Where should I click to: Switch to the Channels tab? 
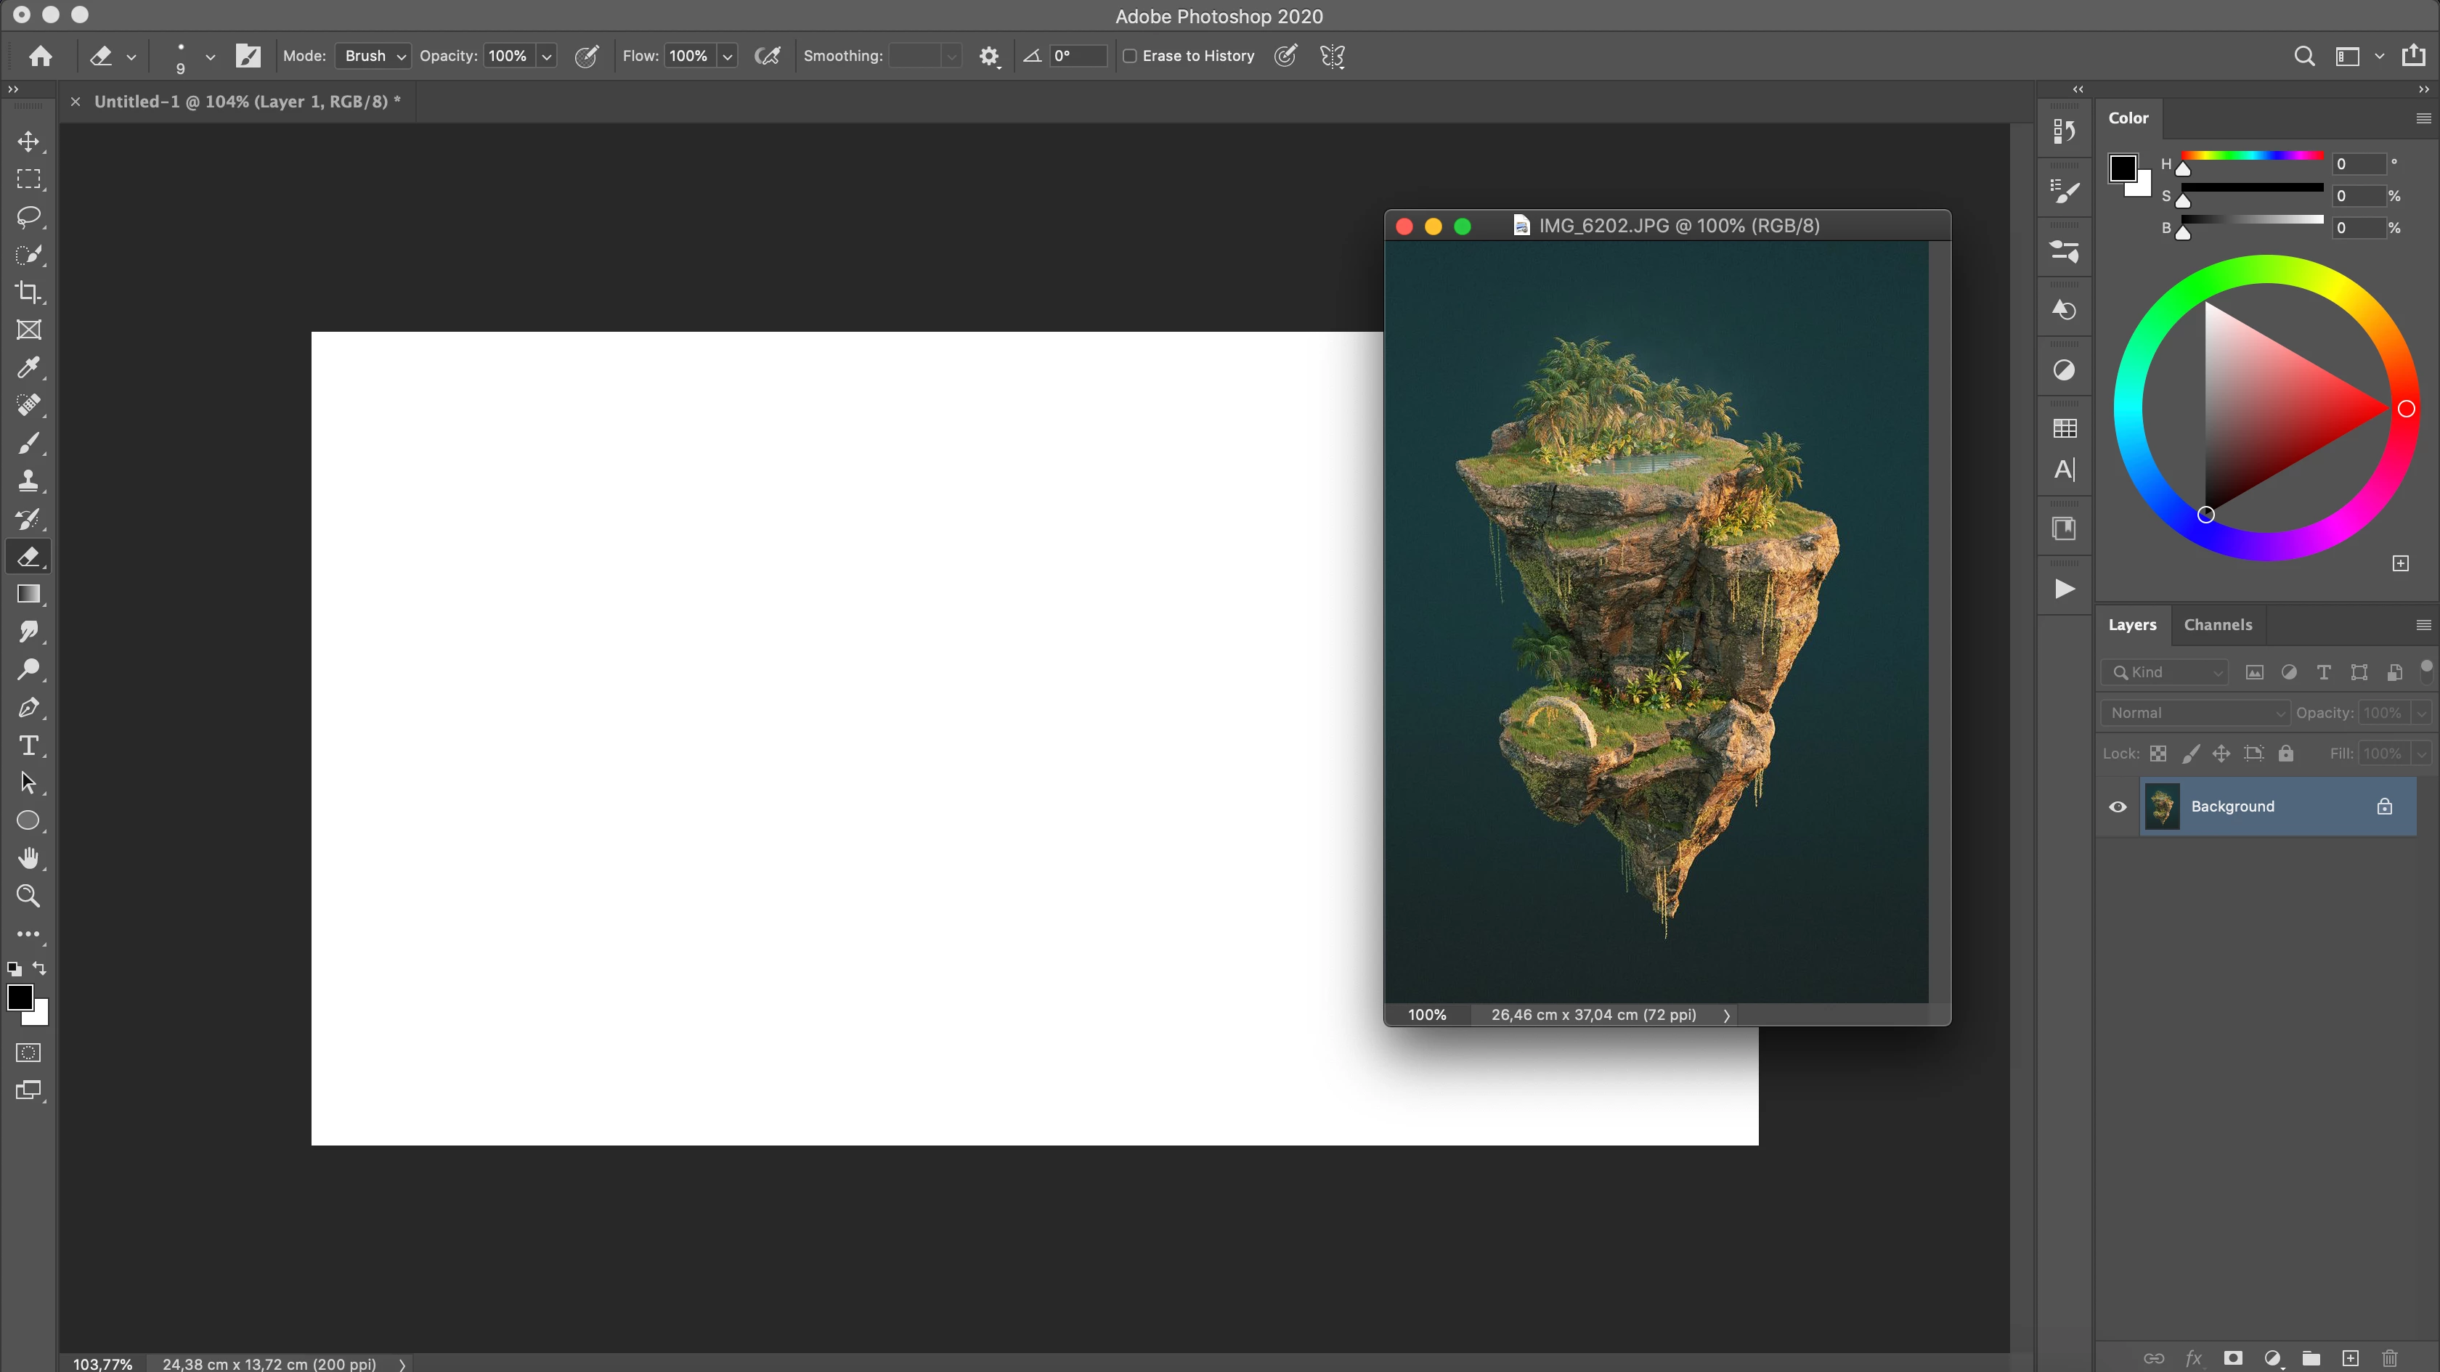pos(2217,625)
